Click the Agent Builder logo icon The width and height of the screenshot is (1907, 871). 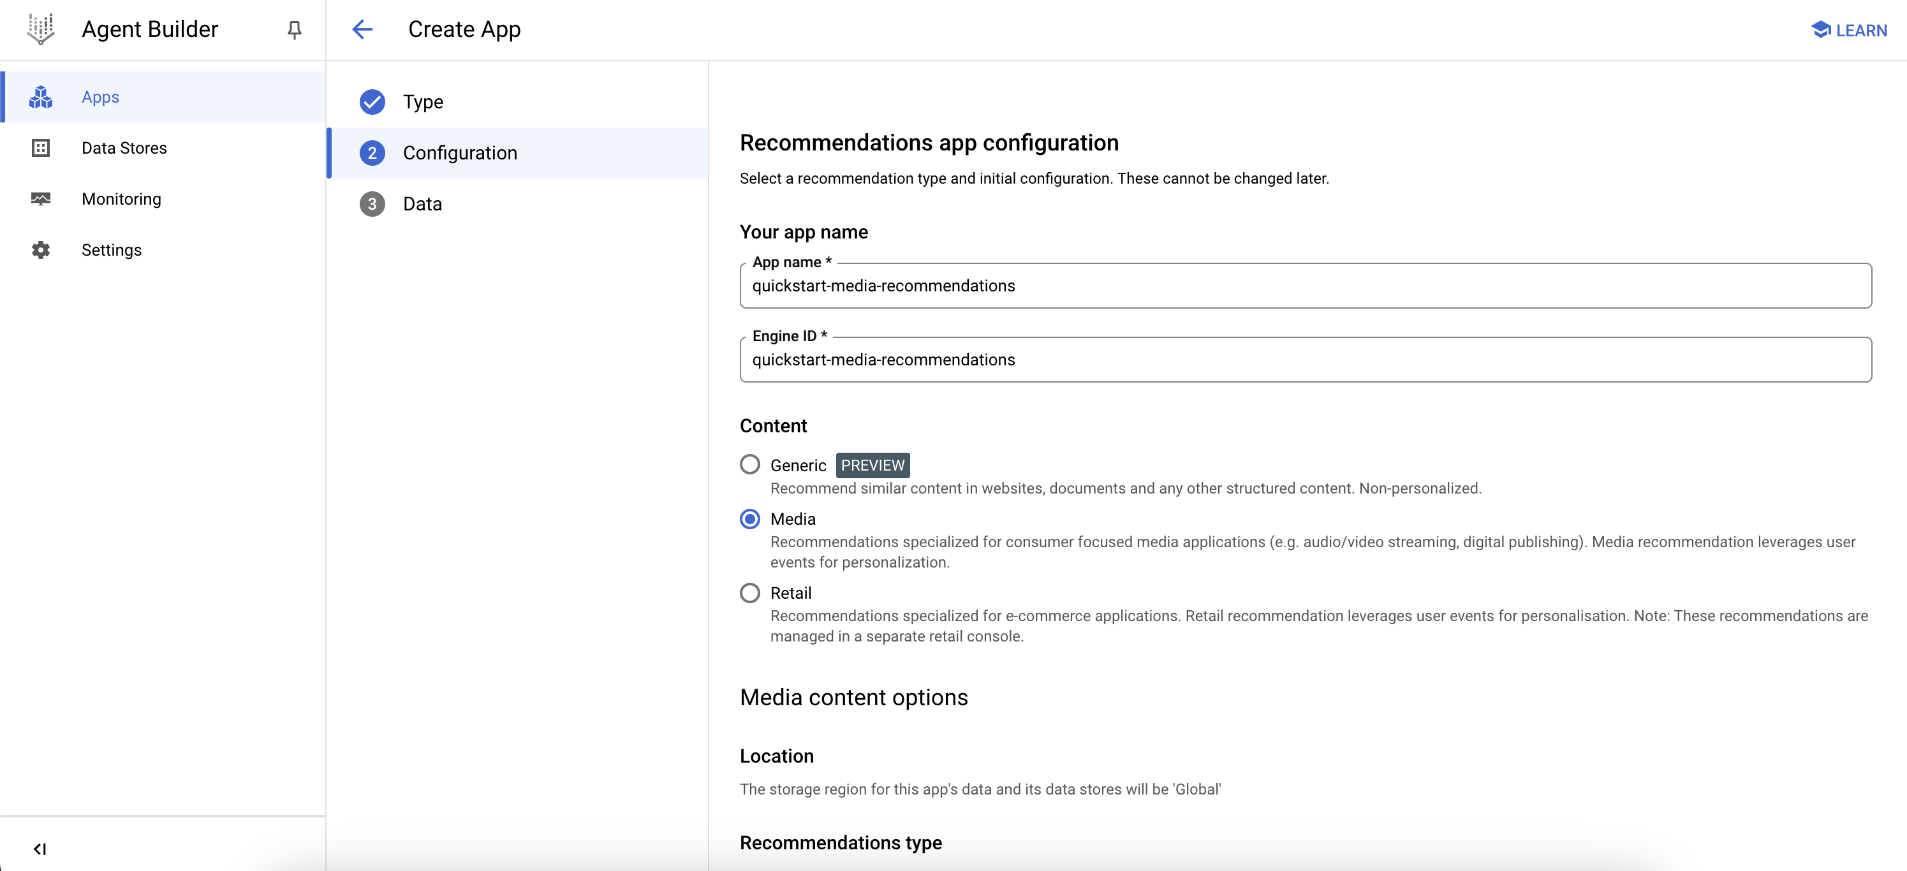pos(41,29)
